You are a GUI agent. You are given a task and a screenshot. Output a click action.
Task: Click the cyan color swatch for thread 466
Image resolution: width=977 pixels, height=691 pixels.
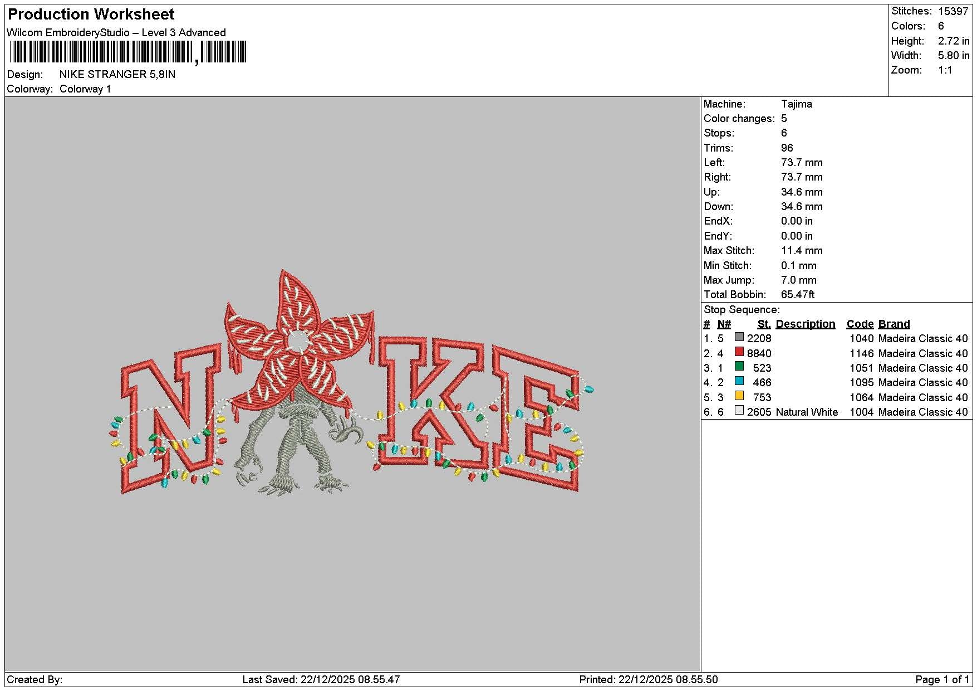(x=739, y=381)
